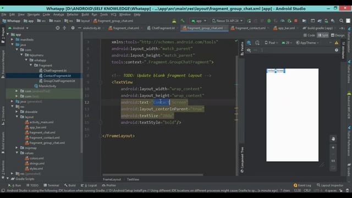Screen dimensions: 352x198
Task: Open the Refactor menu
Action: (73, 14)
